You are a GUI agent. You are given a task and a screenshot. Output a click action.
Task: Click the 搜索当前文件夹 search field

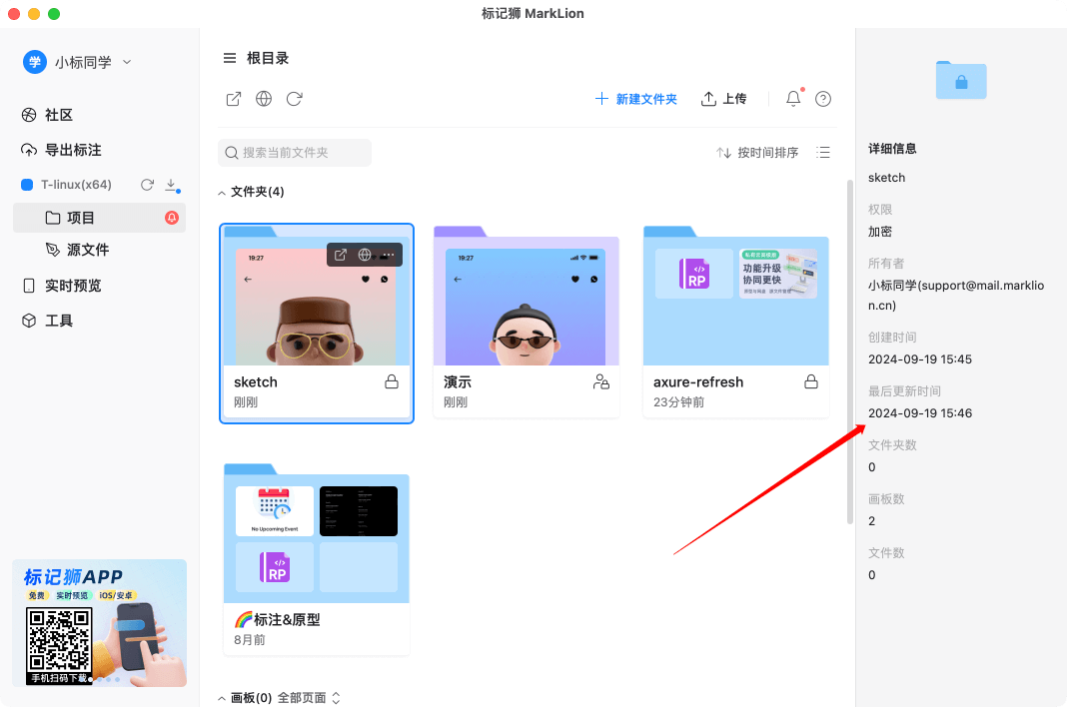[295, 153]
